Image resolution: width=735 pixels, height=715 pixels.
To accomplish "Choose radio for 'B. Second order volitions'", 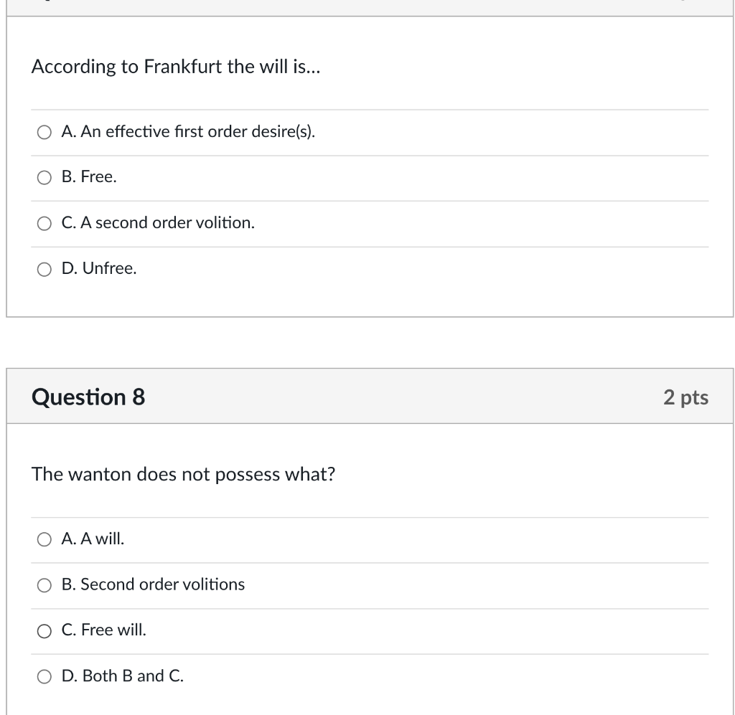I will point(45,585).
